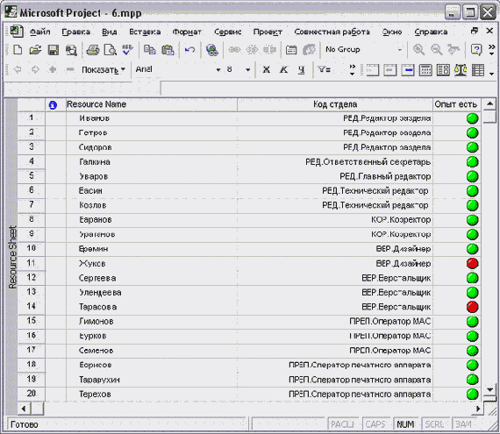The height and width of the screenshot is (434, 500).
Task: Open the Arial font dropdown
Action: pos(178,69)
